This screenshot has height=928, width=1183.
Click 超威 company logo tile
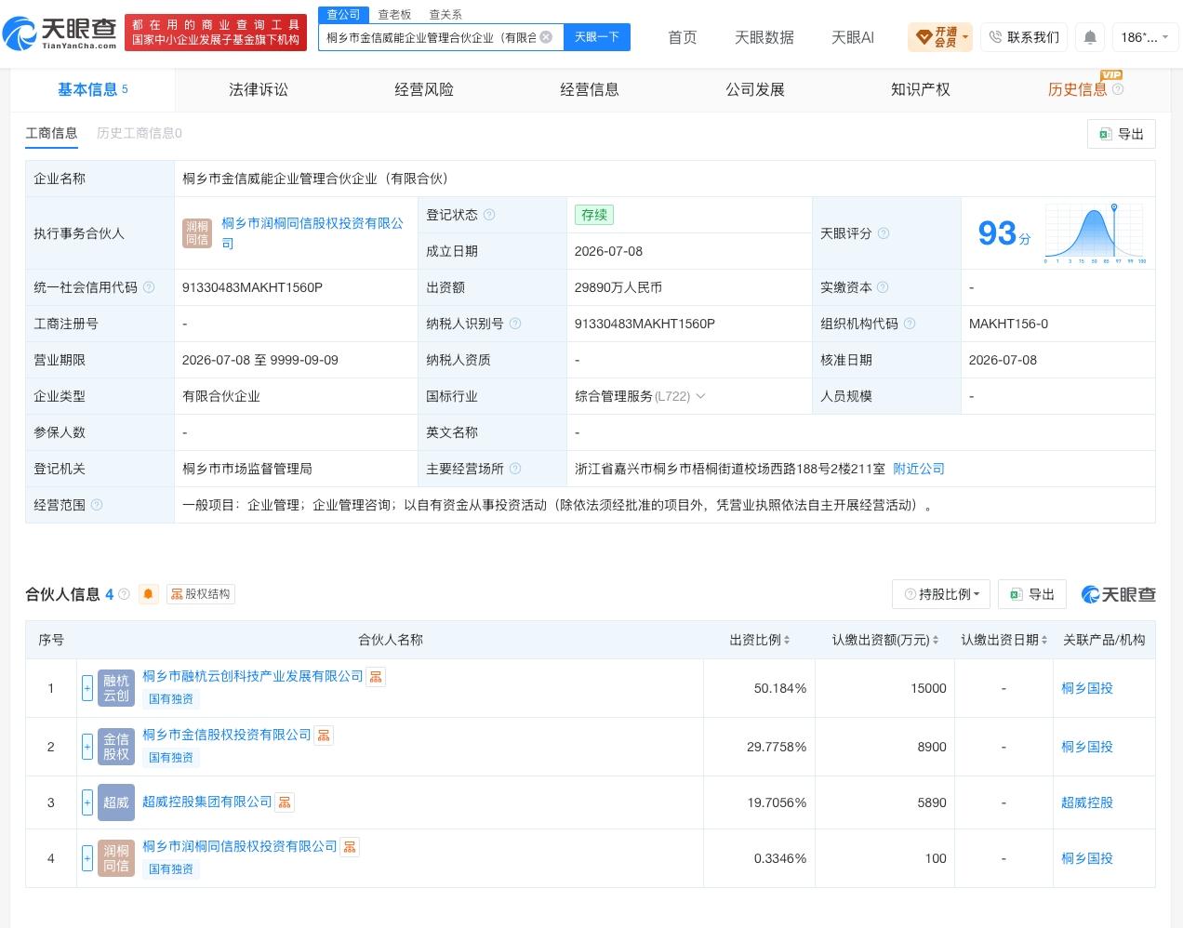[x=116, y=802]
